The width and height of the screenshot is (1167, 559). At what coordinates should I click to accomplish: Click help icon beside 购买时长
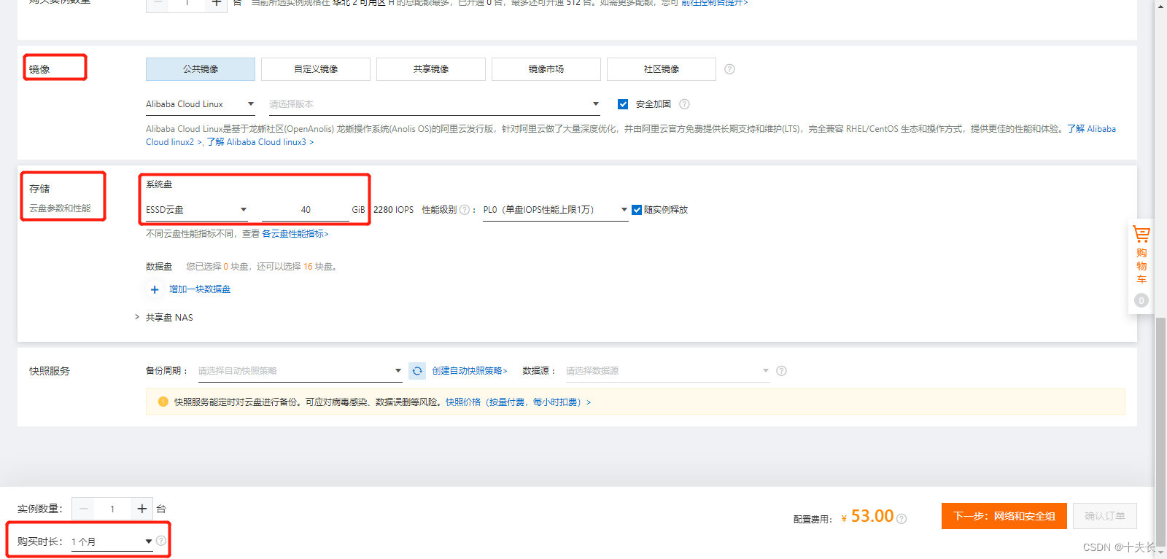(x=161, y=541)
